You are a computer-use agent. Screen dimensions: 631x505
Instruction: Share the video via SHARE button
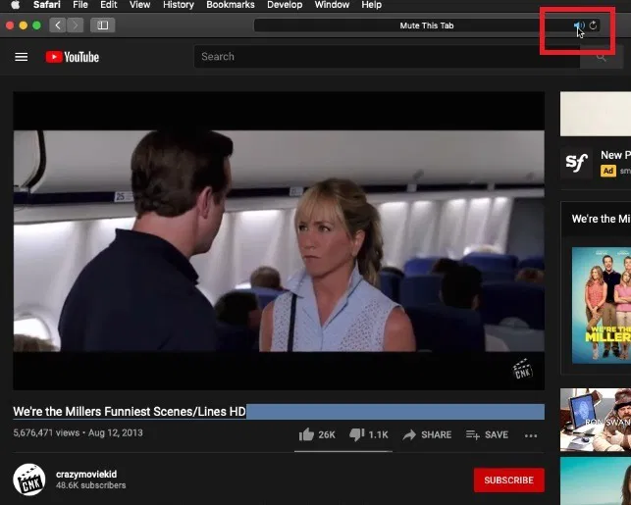click(427, 434)
